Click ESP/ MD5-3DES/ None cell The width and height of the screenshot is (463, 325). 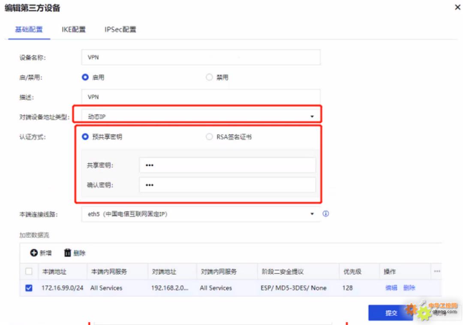[294, 288]
